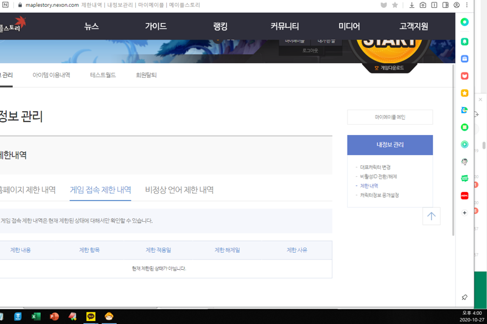Open 비활성ID 전환/해제 link

[378, 176]
